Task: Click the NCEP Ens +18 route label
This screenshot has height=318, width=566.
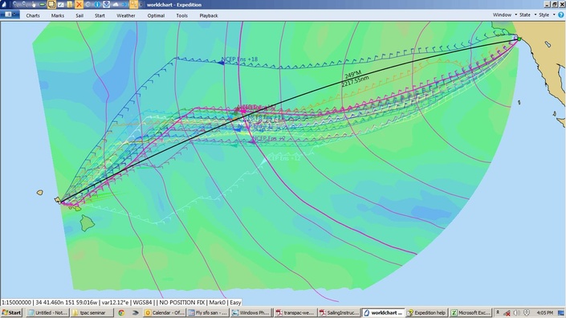Action: point(239,59)
